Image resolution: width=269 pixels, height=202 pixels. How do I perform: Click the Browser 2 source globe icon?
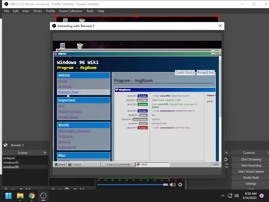(6, 145)
